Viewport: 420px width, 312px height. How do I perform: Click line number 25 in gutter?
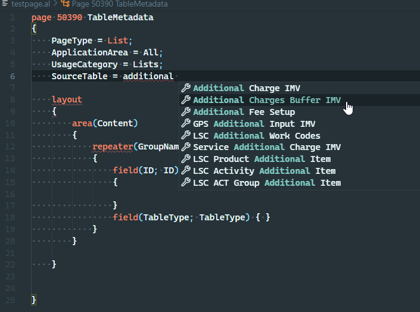10,300
